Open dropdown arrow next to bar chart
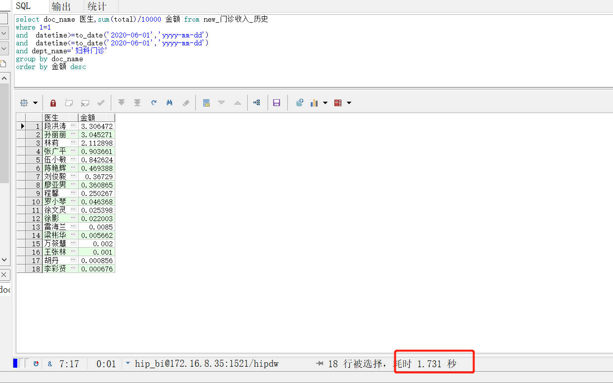Screen dimensions: 613x383 [x=325, y=103]
